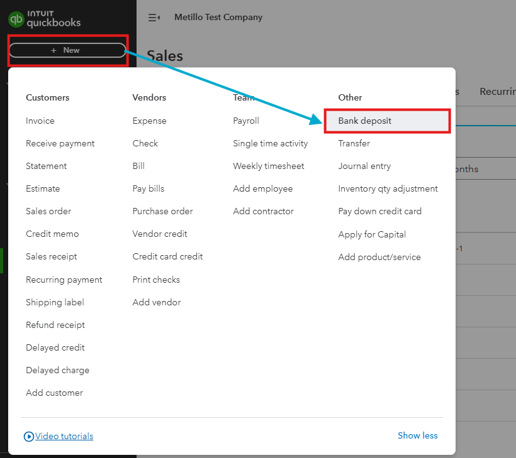Select Expense under Vendors

[149, 121]
